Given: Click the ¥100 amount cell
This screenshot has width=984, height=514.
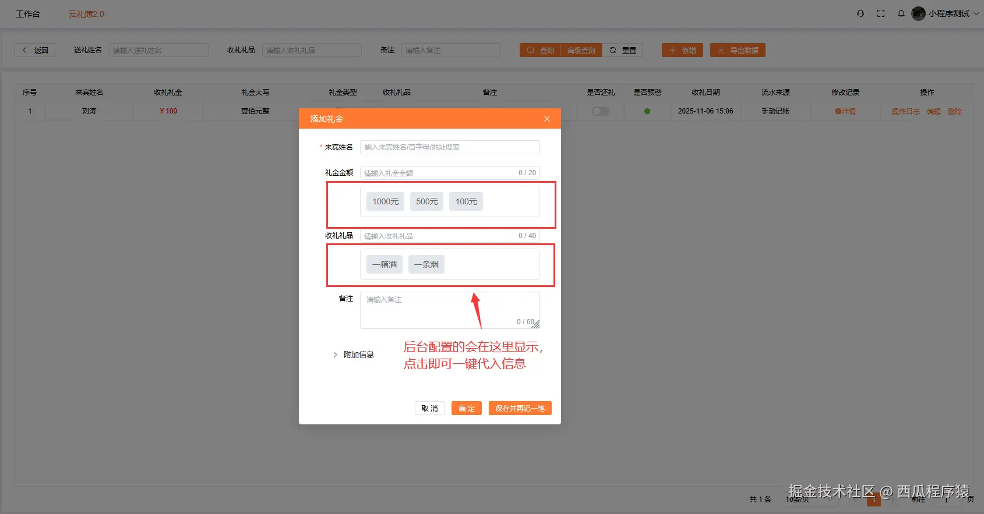Looking at the screenshot, I should point(168,111).
